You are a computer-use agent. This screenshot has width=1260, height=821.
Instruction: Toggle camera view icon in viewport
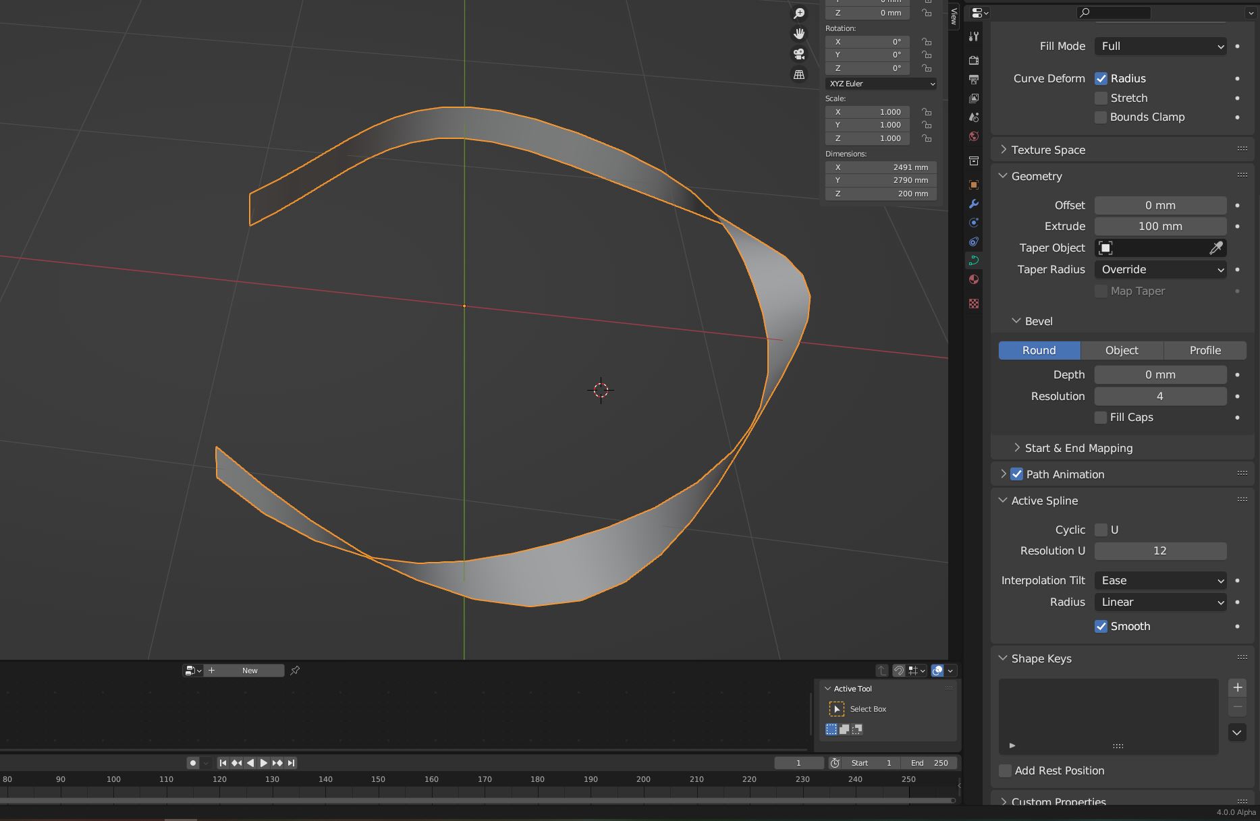click(x=799, y=54)
